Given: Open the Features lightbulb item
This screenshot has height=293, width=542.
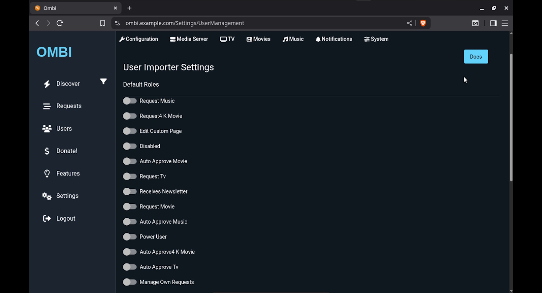Looking at the screenshot, I should coord(47,174).
